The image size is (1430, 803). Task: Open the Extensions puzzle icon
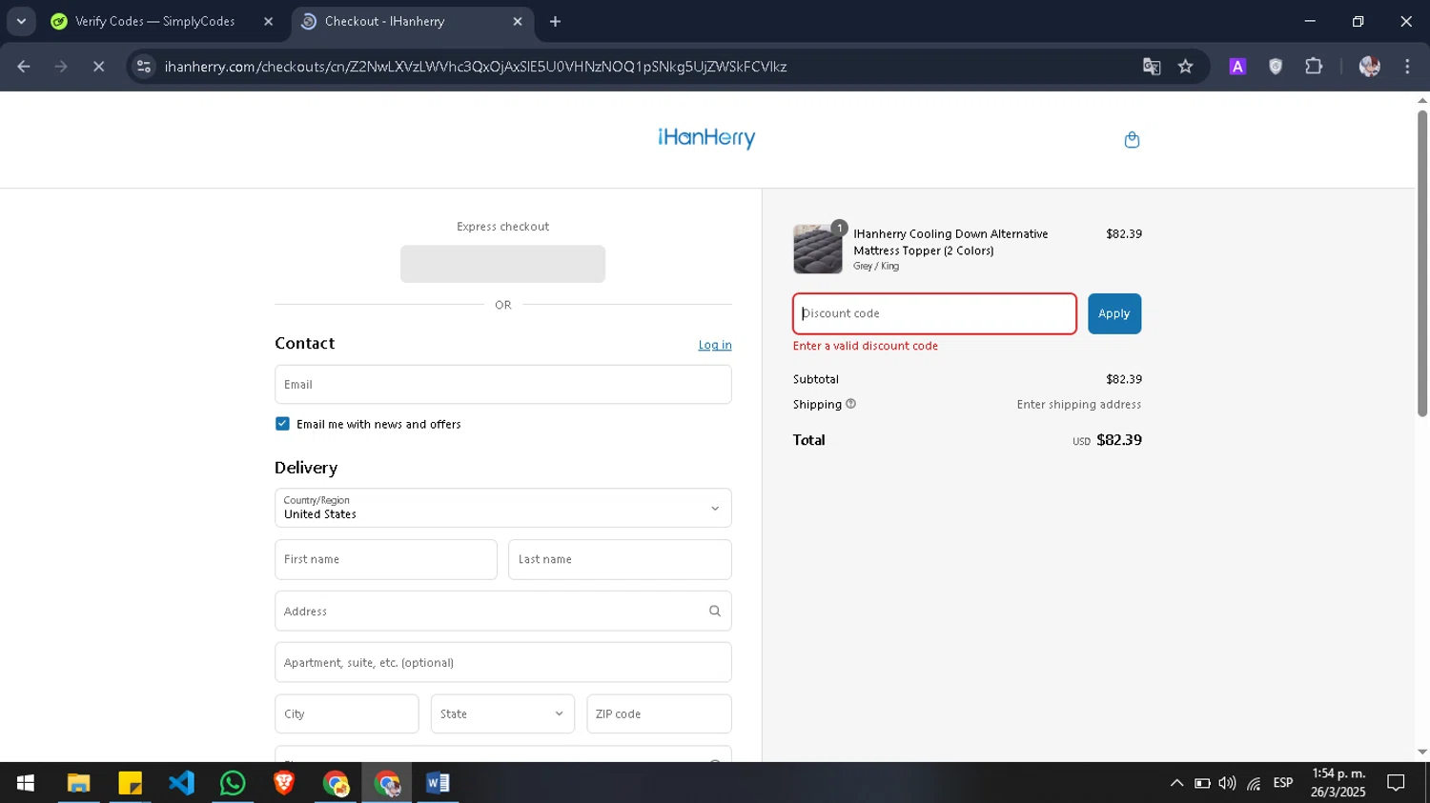pos(1314,67)
